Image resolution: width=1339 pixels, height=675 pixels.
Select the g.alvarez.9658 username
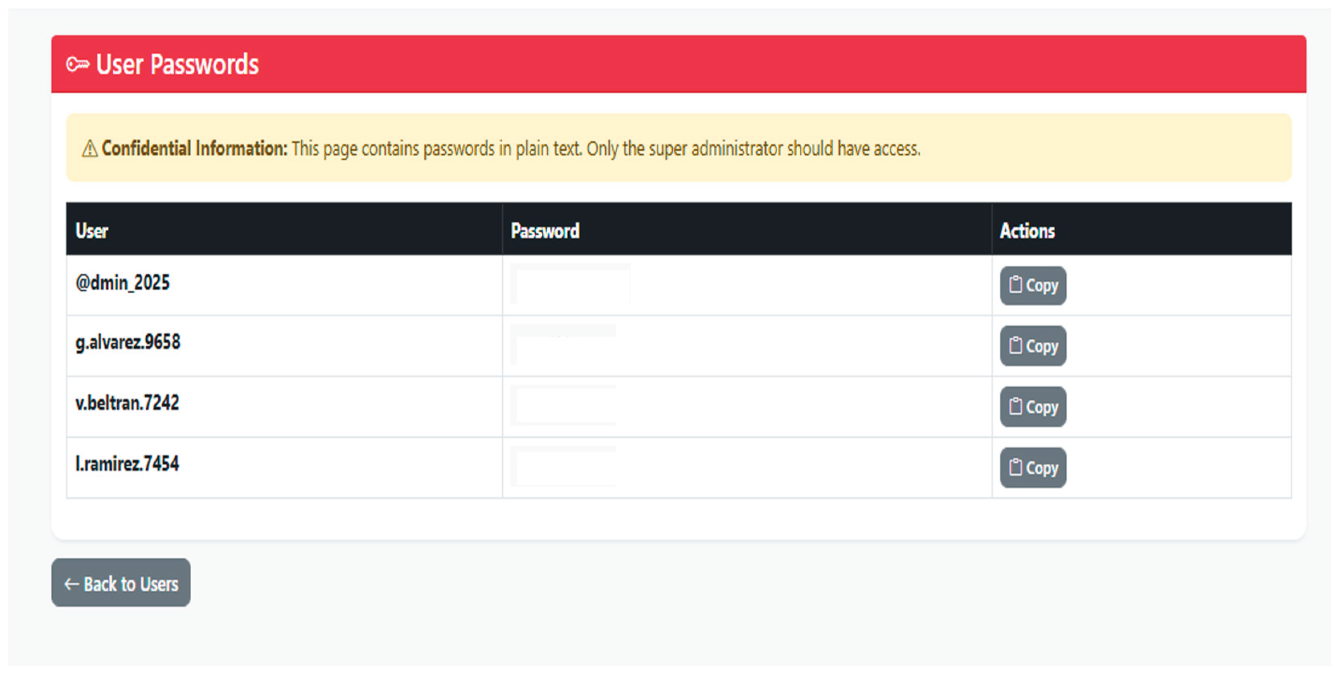pyautogui.click(x=128, y=342)
